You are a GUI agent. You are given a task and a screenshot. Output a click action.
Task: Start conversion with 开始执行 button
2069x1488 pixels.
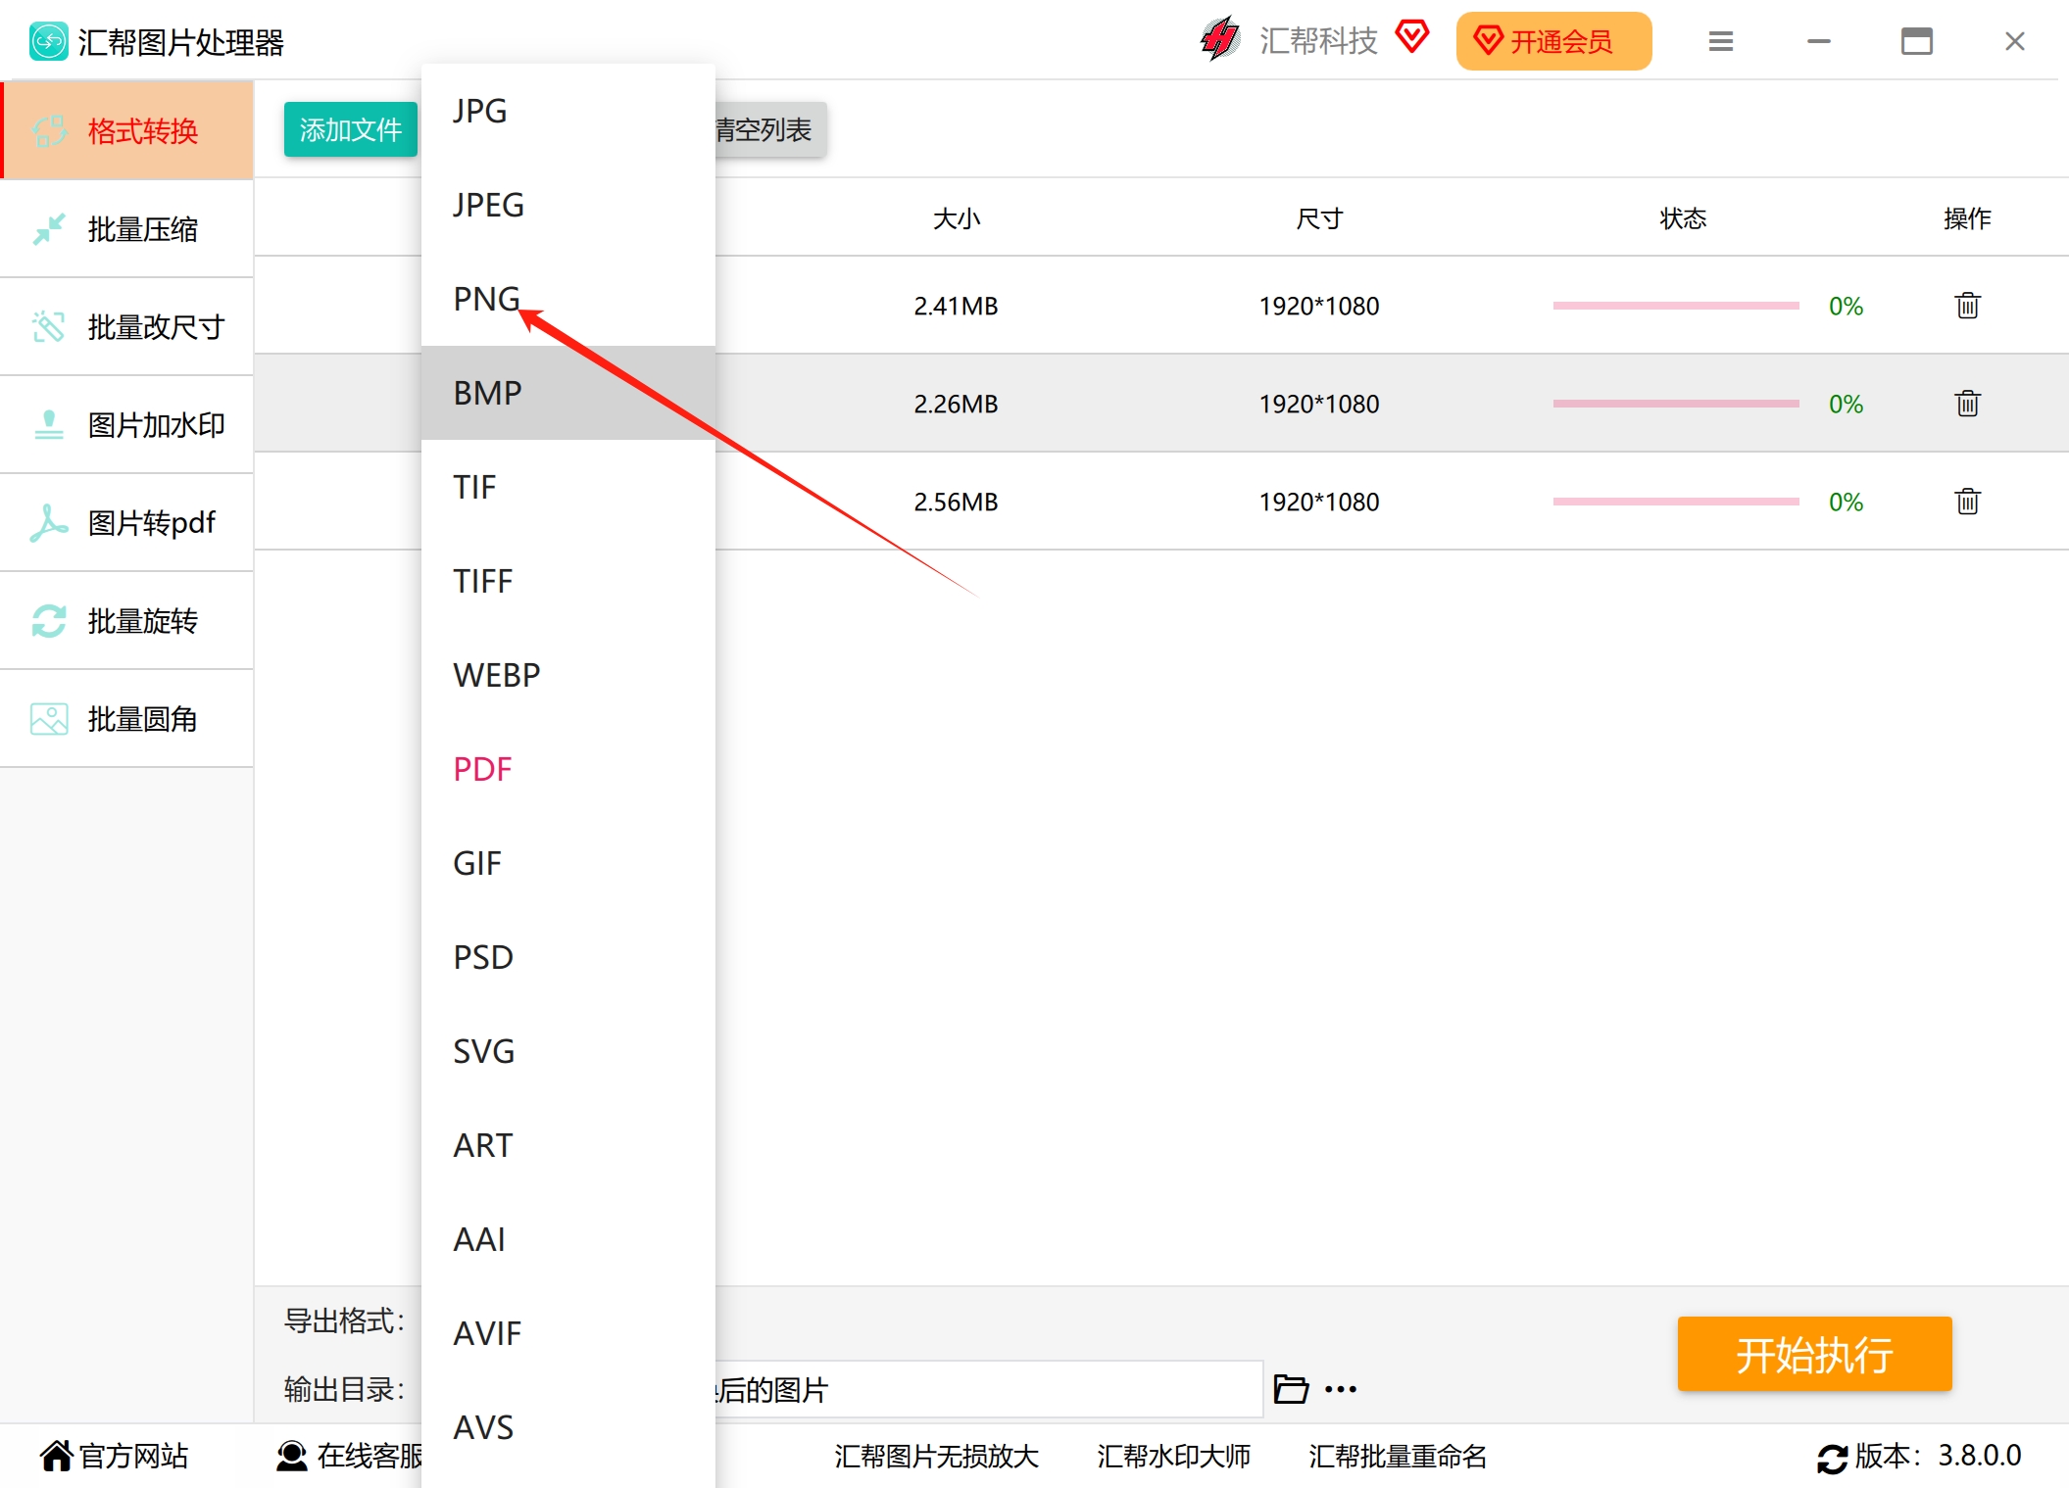click(1814, 1354)
